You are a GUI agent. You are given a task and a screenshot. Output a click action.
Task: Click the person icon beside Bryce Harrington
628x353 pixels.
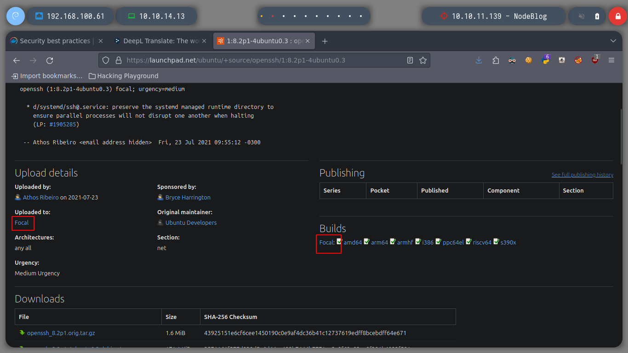(x=160, y=197)
